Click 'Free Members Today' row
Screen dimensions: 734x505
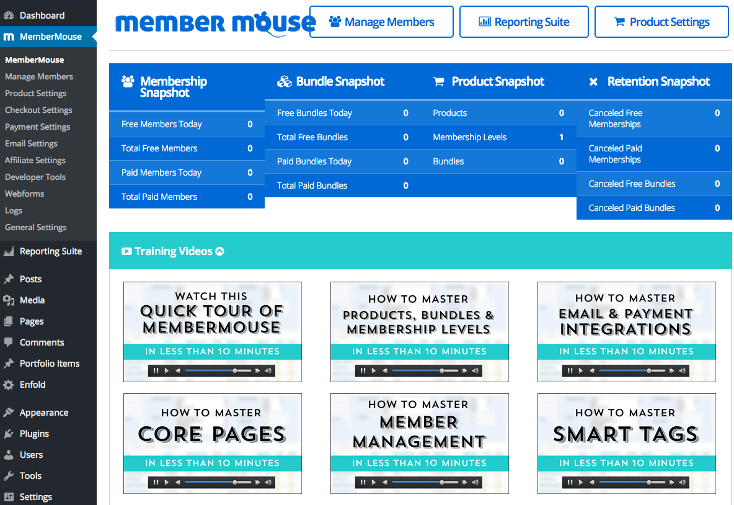click(187, 124)
